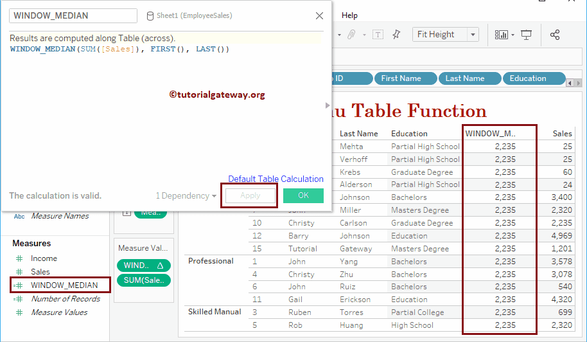
Task: Click the Measures section heading
Action: (x=31, y=244)
